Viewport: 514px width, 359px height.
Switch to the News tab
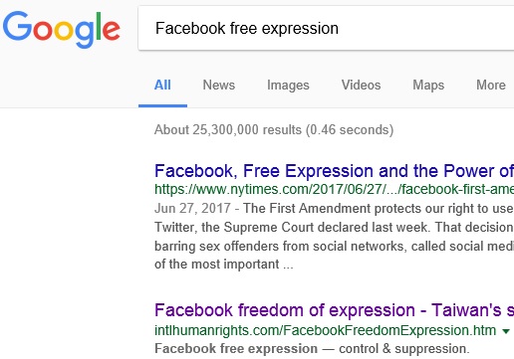[x=219, y=86]
